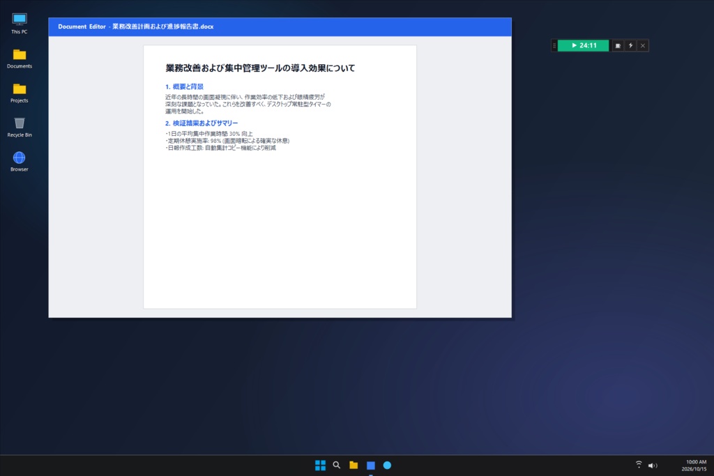714x476 pixels.
Task: Launch the Browser desktop icon
Action: coord(19,162)
